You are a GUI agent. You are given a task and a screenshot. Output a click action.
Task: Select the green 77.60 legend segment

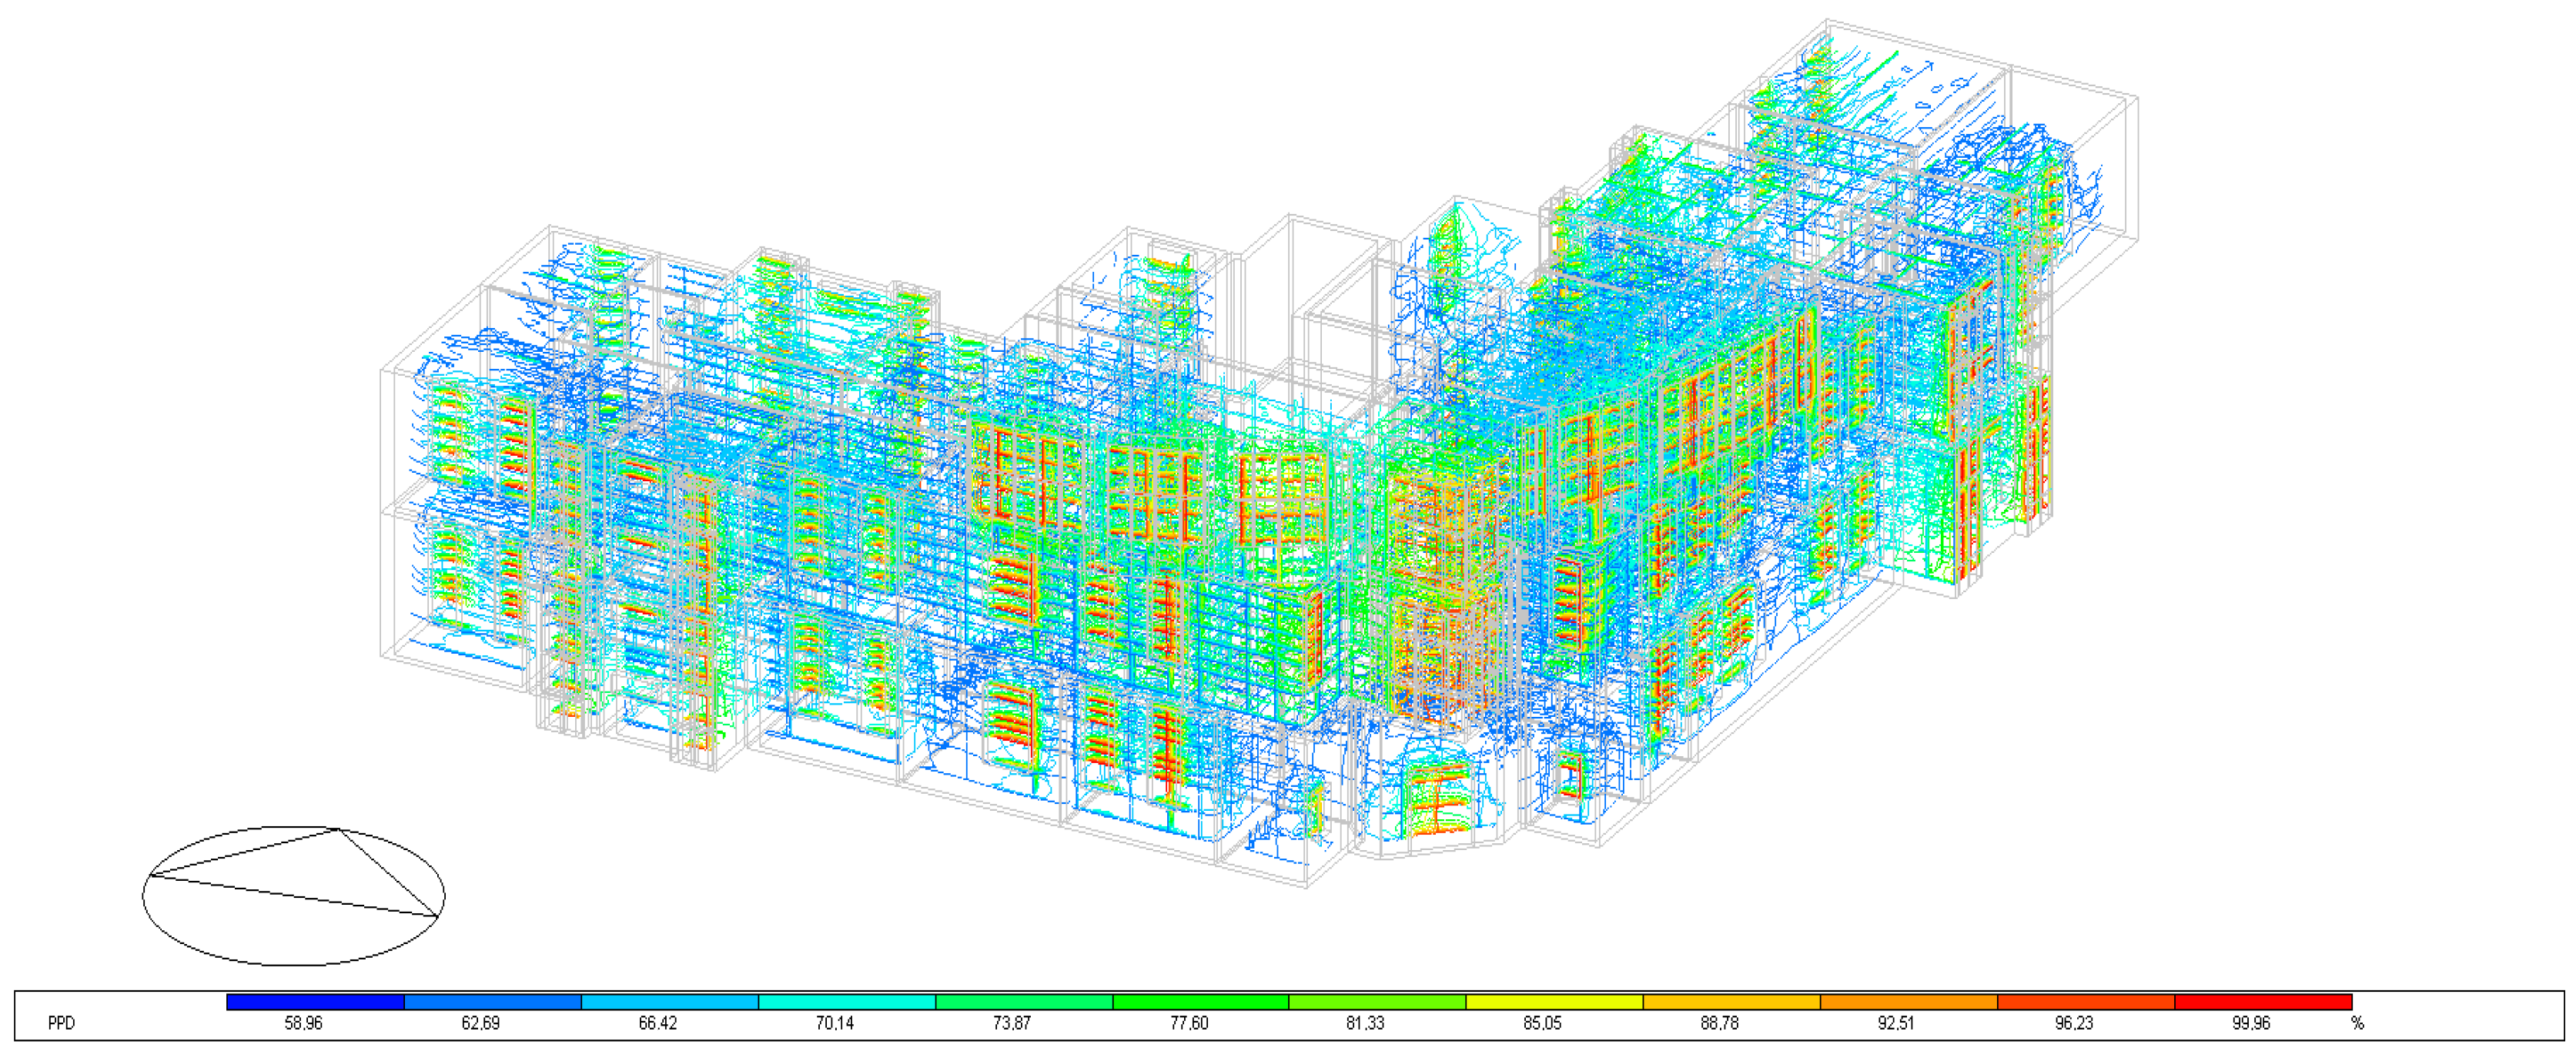point(1200,1002)
